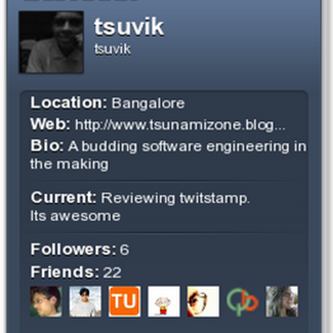Click the Bangalore location text
333x333 pixels.
click(148, 103)
